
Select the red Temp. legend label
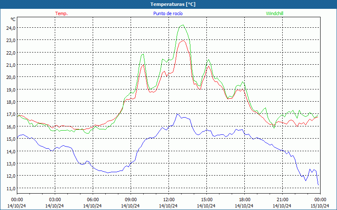(x=62, y=13)
